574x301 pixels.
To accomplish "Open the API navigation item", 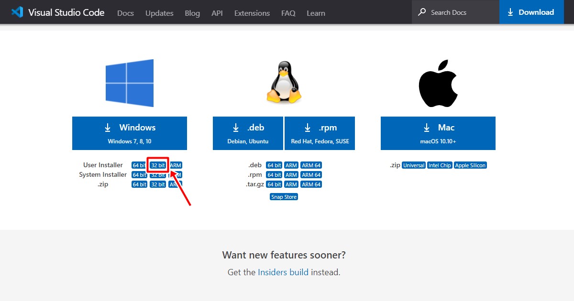I will click(x=217, y=13).
